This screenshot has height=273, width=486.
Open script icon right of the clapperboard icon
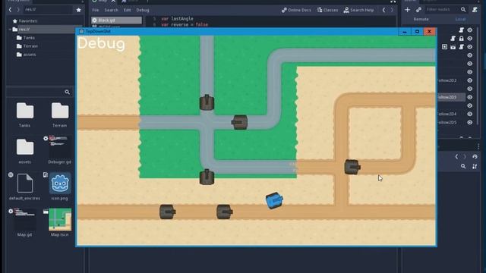461,47
